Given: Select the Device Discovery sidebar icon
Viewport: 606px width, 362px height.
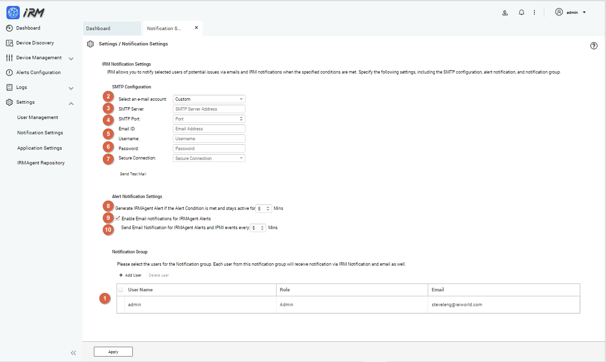Looking at the screenshot, I should click(9, 42).
